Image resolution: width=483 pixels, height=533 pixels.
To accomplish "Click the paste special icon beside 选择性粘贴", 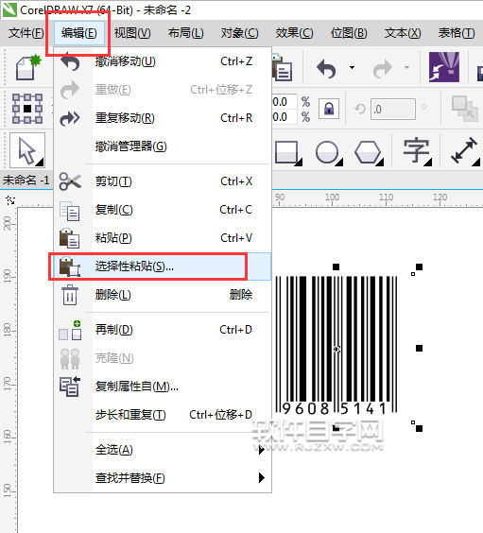I will click(x=70, y=266).
